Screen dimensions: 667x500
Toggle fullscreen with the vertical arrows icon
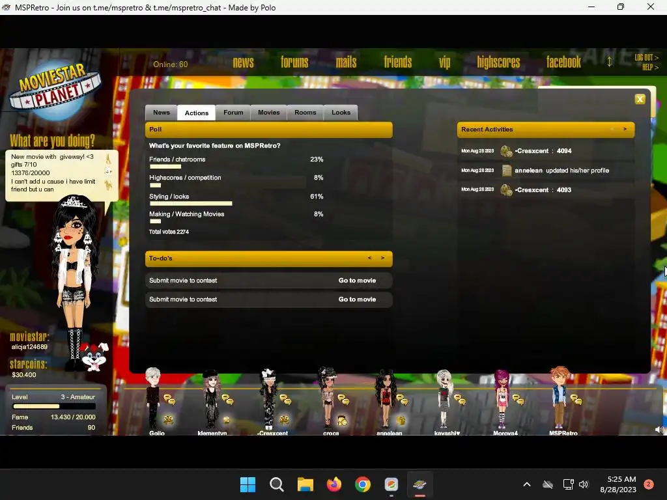610,62
